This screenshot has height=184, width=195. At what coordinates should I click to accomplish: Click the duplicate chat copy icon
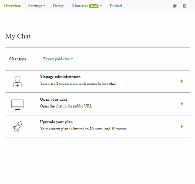[175, 6]
